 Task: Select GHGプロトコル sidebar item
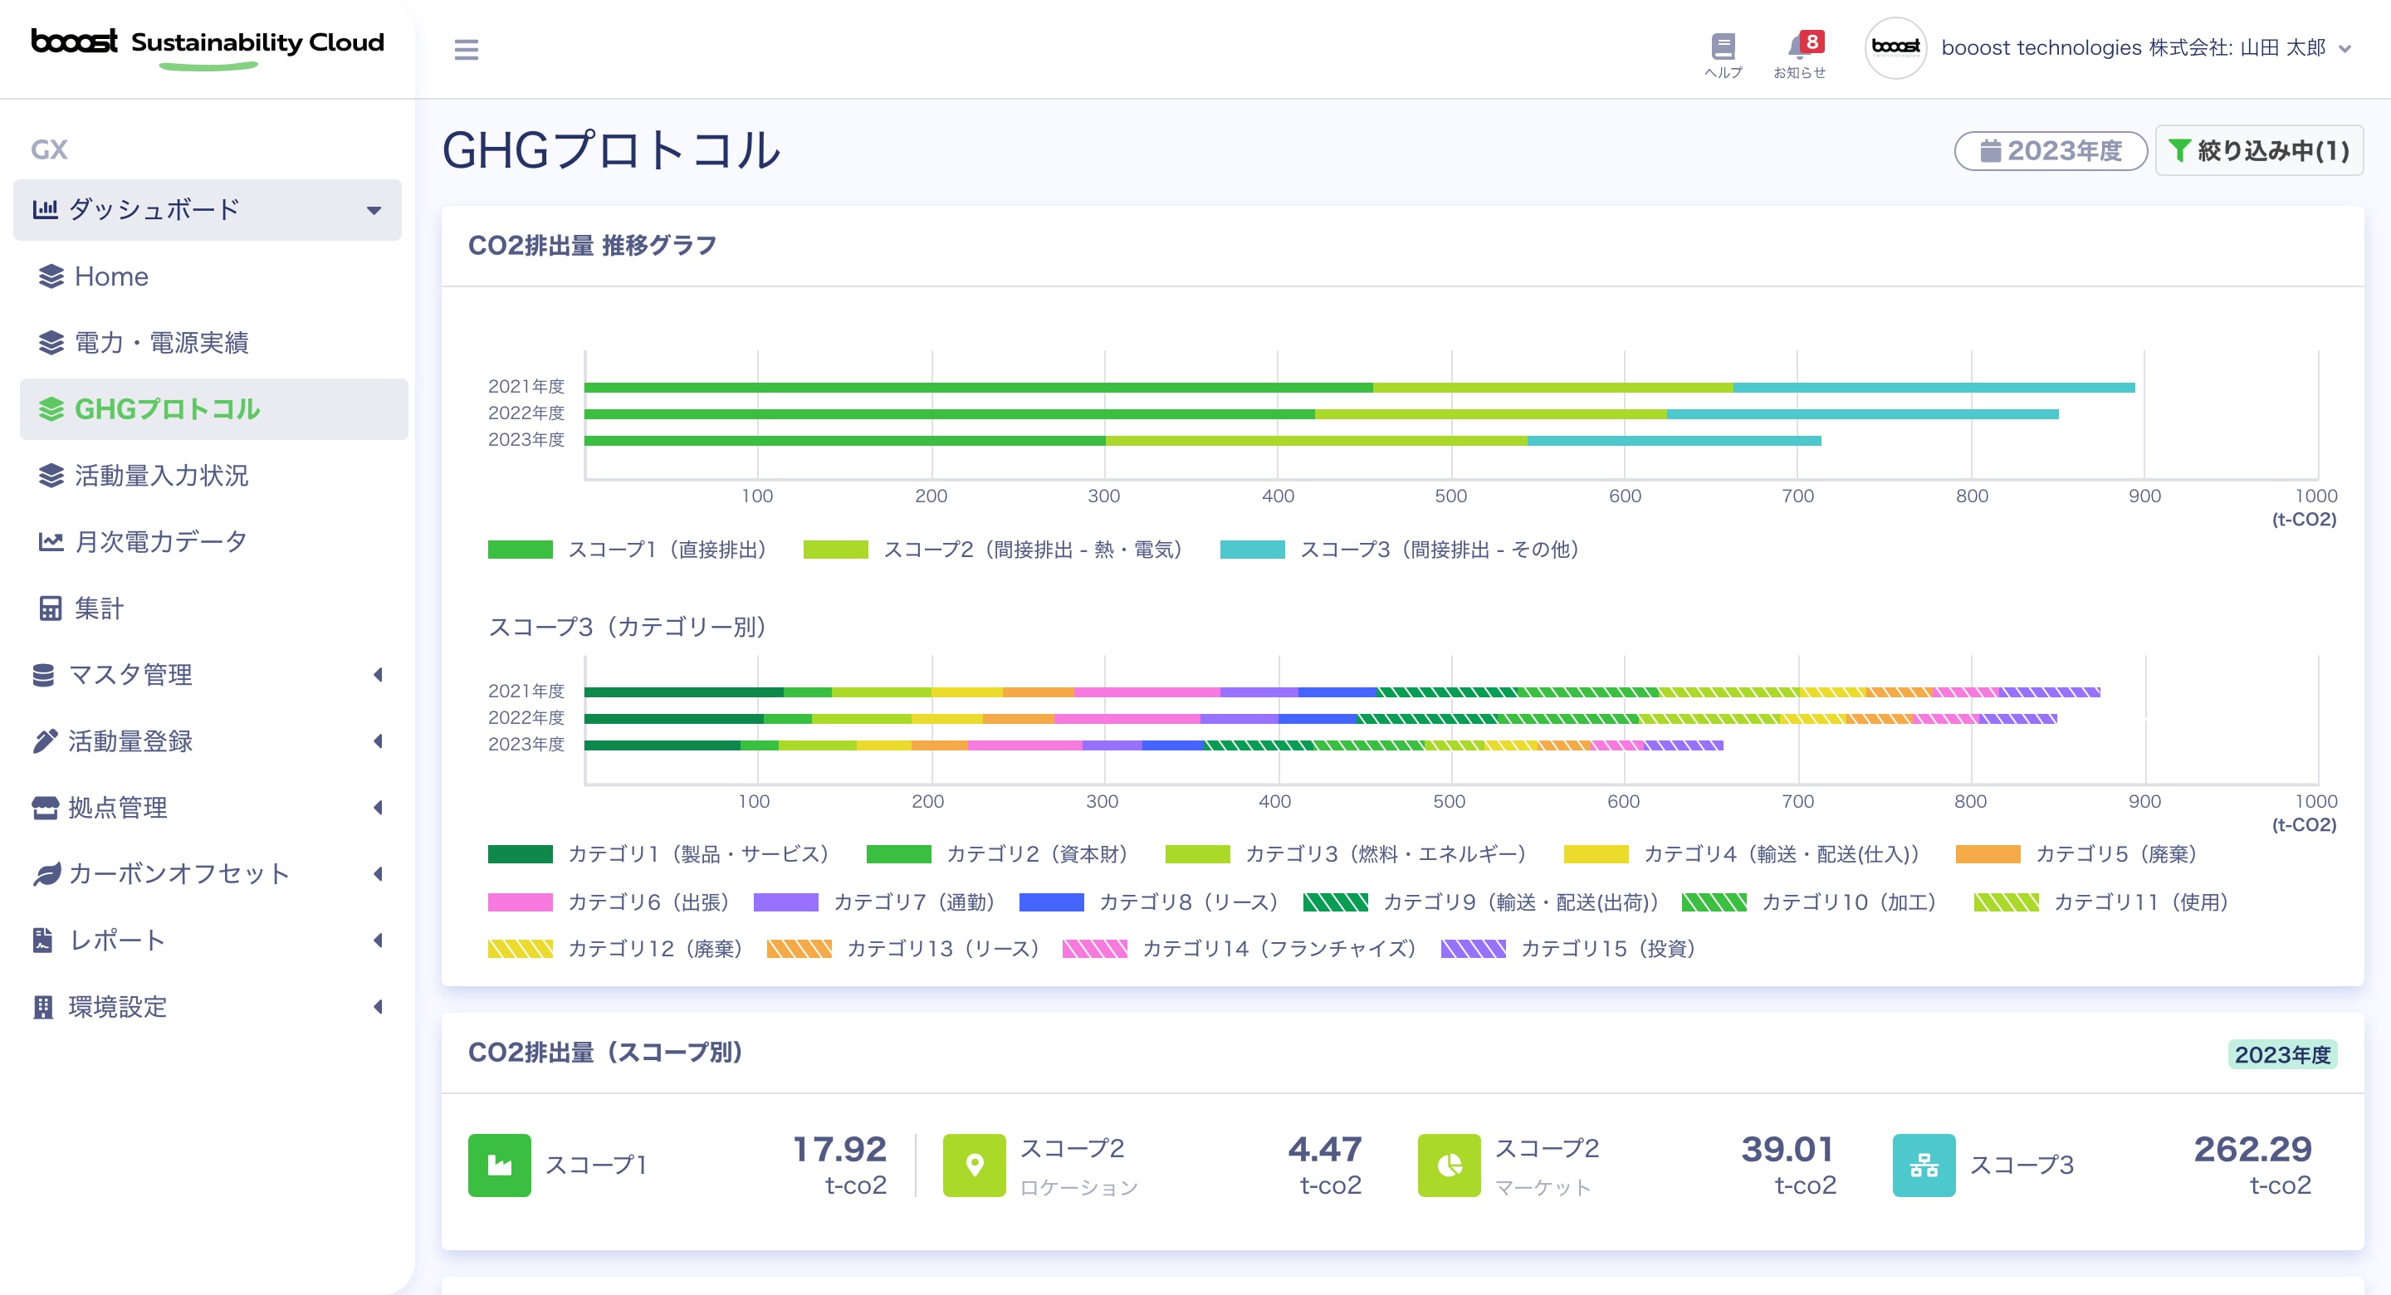coord(213,409)
